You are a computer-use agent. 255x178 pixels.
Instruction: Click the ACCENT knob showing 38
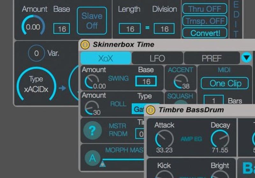180,82
